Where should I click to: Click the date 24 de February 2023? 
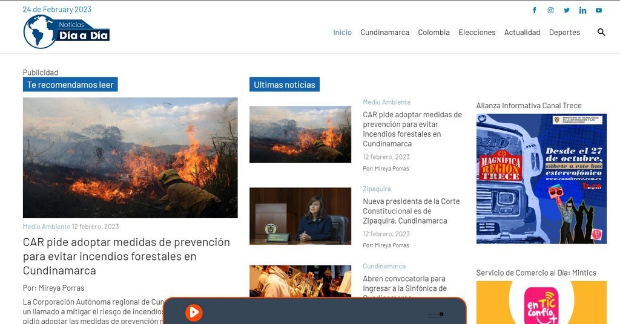[57, 10]
